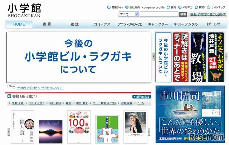
Task: Open 著者・作家を50音からさがす link
Action: pos(208,14)
